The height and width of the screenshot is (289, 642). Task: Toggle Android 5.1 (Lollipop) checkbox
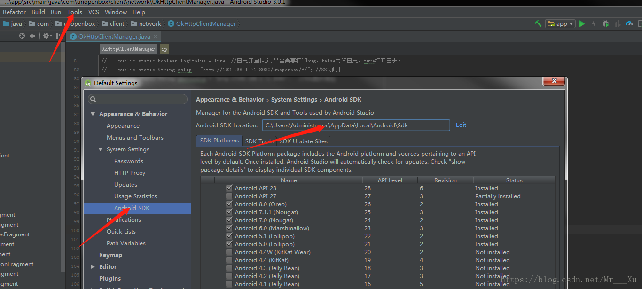[x=229, y=236]
